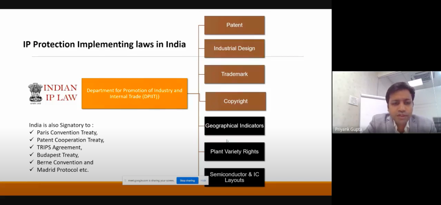Screen dimensions: 441x205
Task: Click checkmark beside Paris Convention Treaty
Action: click(31, 132)
